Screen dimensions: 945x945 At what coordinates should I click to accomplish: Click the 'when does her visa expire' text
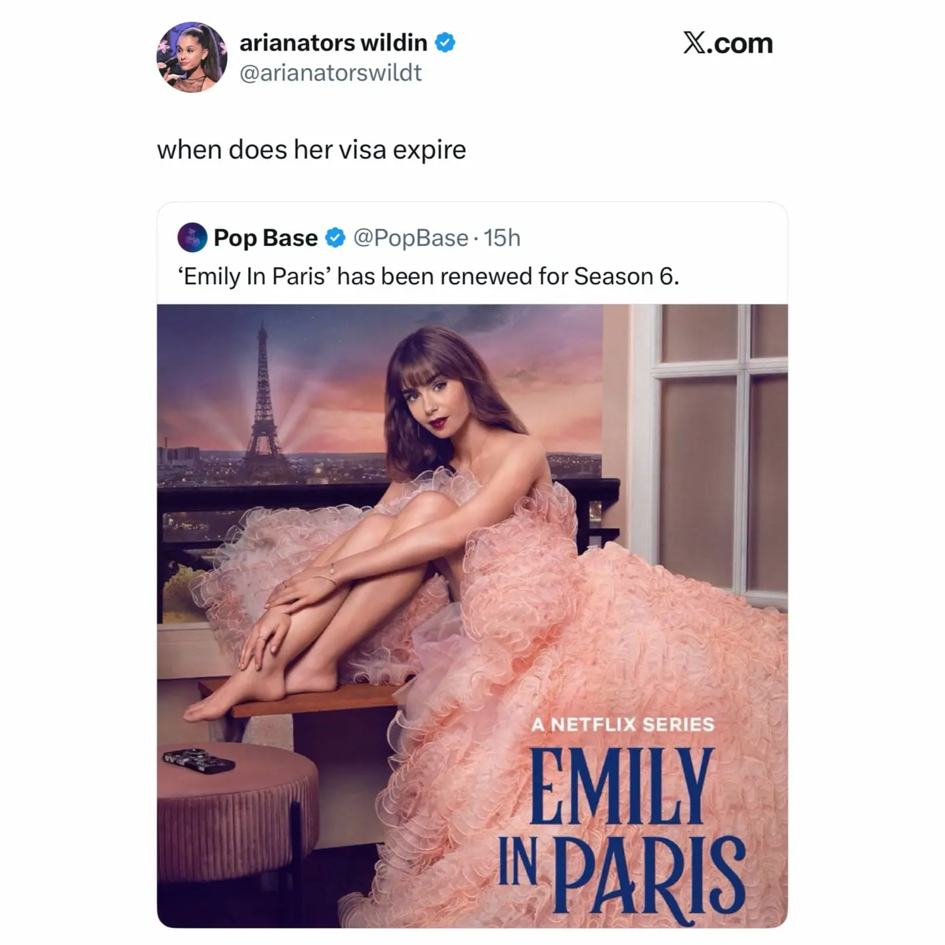tap(312, 150)
